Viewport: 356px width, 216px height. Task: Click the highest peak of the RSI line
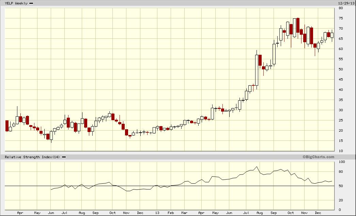[257, 167]
